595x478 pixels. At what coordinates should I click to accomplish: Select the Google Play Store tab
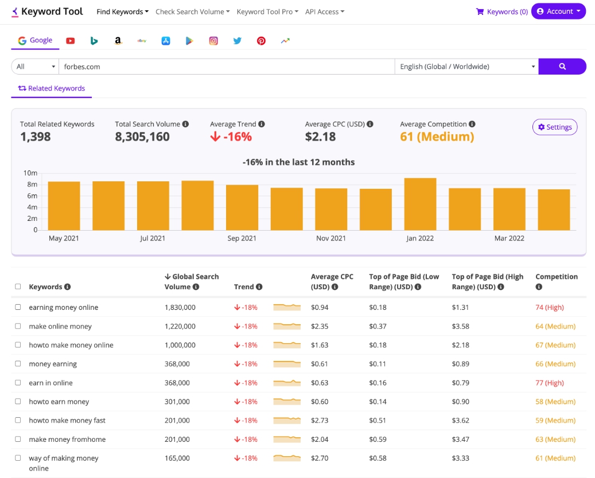tap(189, 41)
